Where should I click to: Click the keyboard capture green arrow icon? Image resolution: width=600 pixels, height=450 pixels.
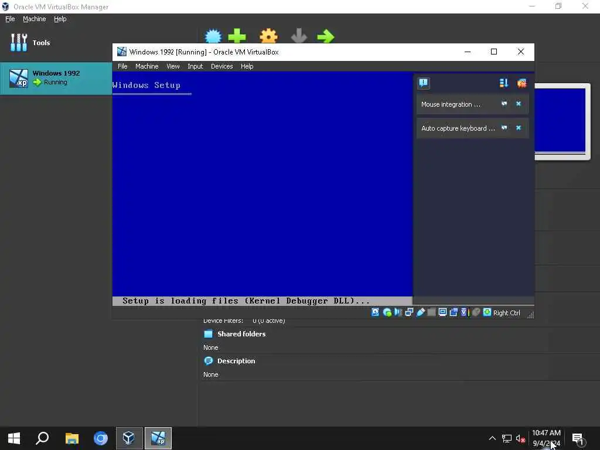(487, 312)
